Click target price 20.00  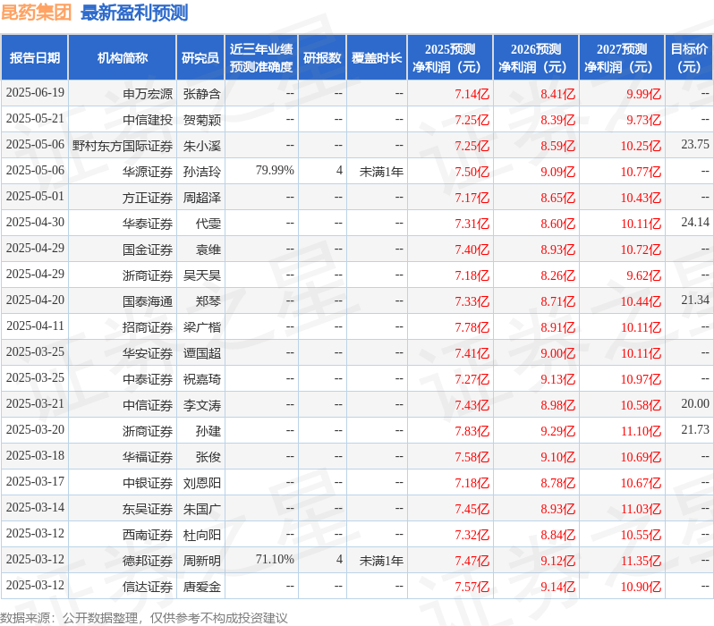click(x=695, y=404)
